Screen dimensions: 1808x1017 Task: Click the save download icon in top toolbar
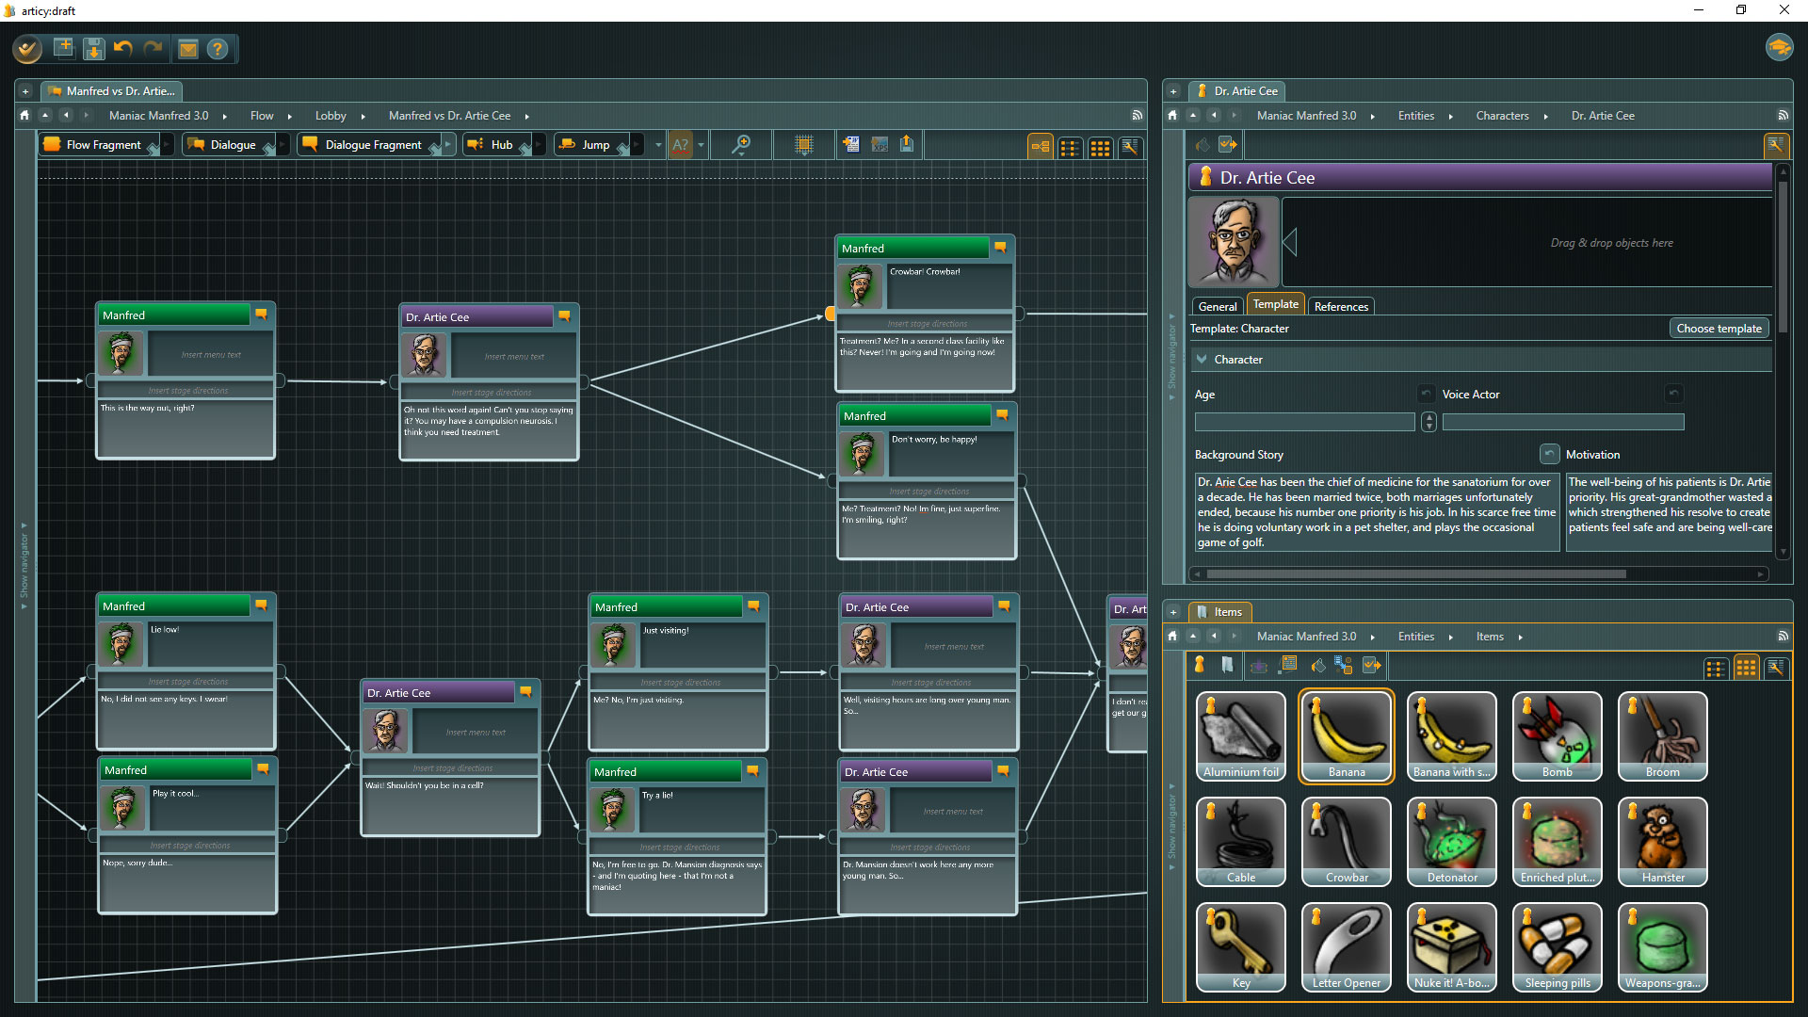94,48
